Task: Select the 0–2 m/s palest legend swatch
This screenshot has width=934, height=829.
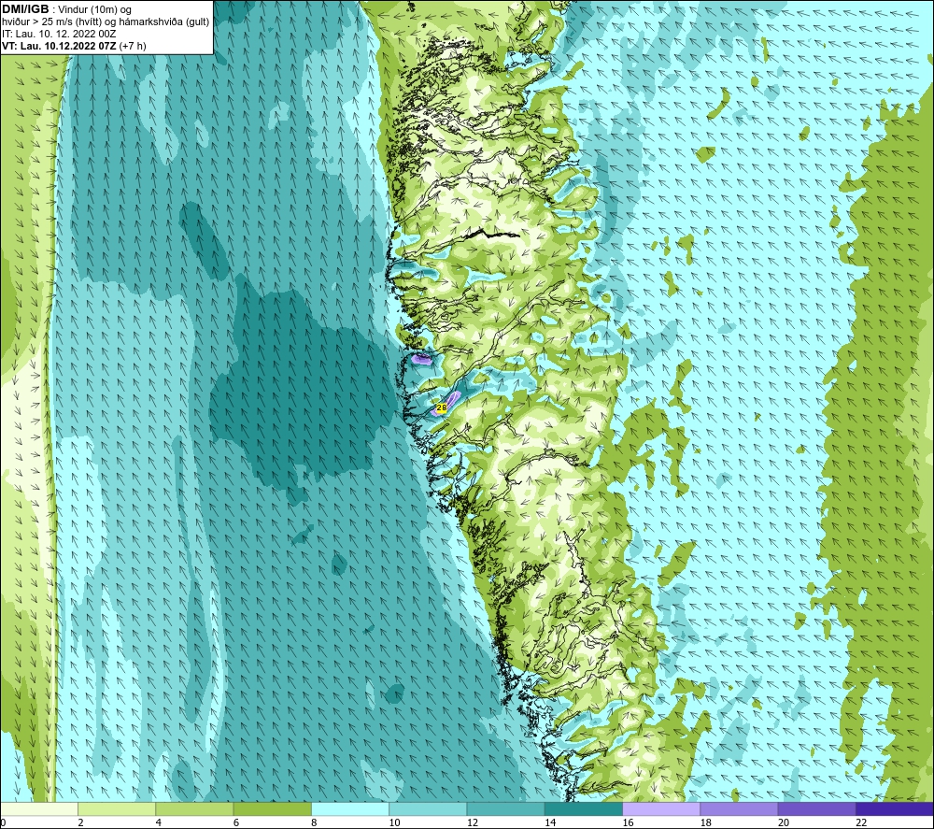Action: [x=39, y=808]
